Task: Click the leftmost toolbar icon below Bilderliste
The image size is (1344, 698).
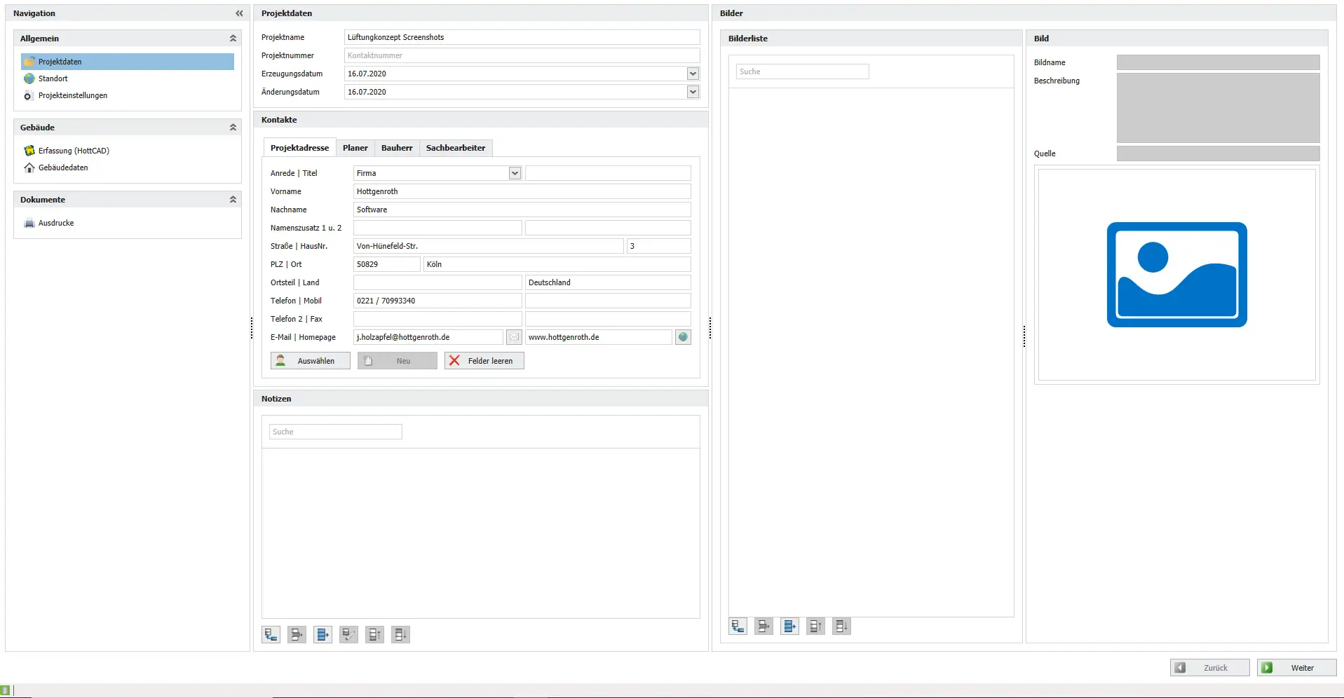Action: [x=738, y=627]
